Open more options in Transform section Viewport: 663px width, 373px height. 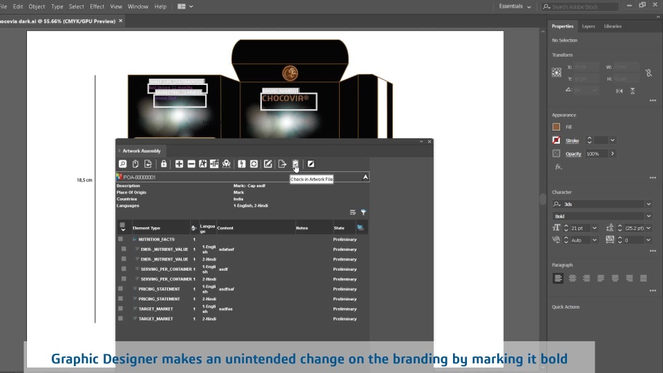pyautogui.click(x=653, y=101)
